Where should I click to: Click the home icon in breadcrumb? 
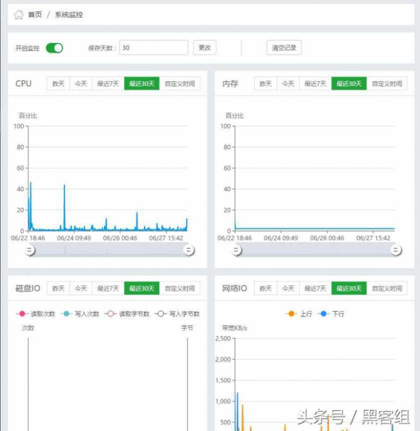(x=19, y=15)
